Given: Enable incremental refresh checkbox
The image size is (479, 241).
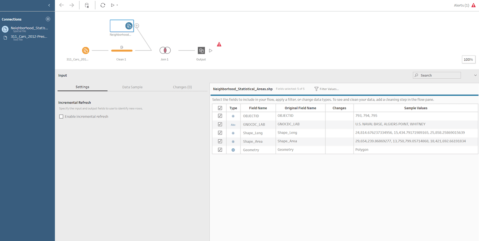Looking at the screenshot, I should click(x=61, y=116).
